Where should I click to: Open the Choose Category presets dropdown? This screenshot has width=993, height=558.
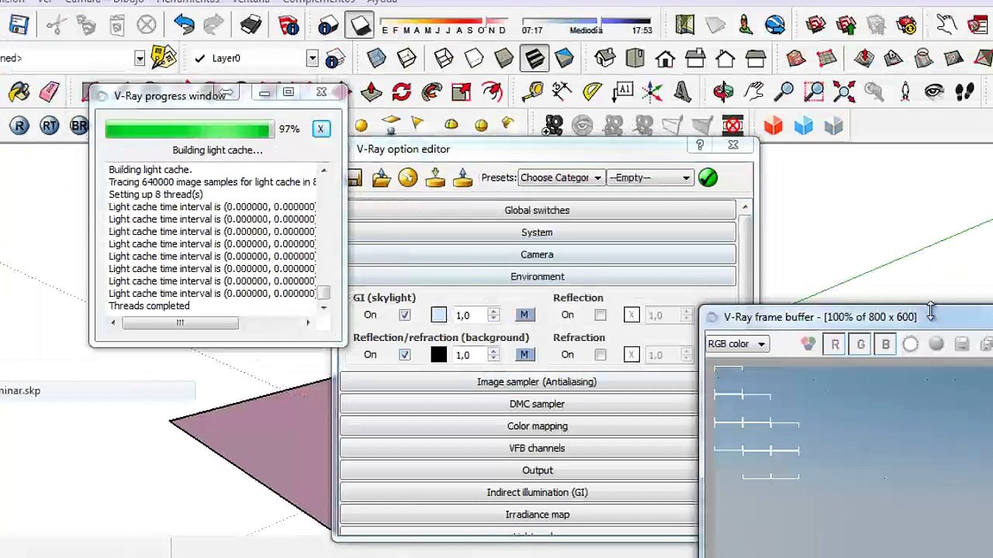[560, 177]
